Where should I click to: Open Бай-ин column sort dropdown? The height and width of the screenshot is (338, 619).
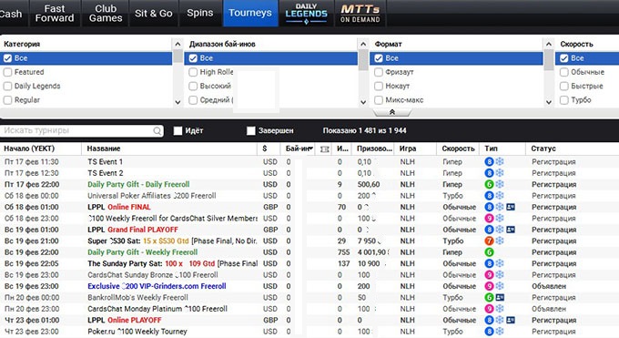pyautogui.click(x=311, y=149)
